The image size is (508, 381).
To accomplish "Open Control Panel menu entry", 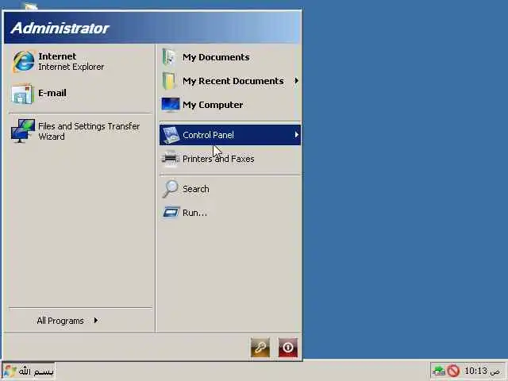I will click(230, 135).
